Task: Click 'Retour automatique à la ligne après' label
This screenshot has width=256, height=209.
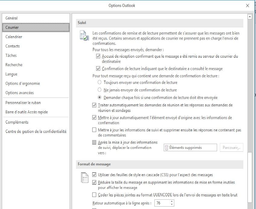Action: 122,203
